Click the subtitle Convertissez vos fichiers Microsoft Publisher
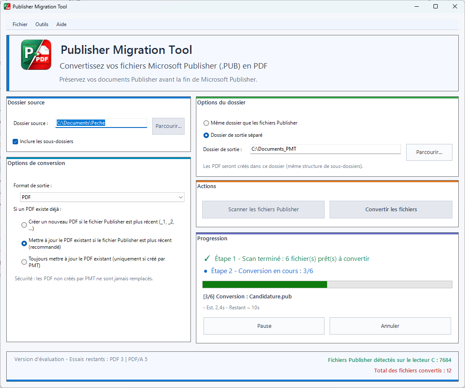 tap(164, 66)
